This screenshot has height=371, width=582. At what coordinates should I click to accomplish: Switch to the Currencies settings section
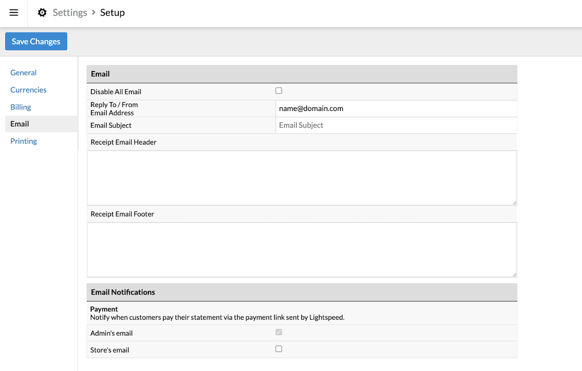tap(28, 90)
